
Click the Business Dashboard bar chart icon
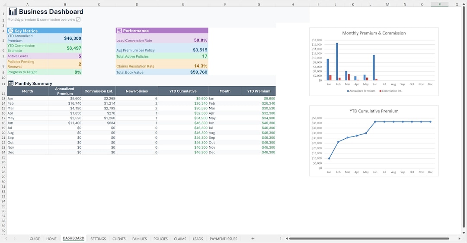(x=13, y=12)
